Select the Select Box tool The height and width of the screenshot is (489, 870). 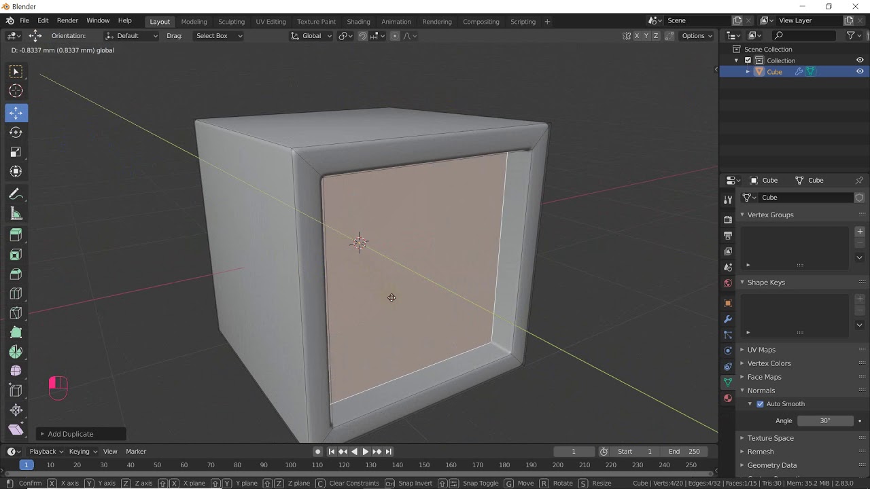16,72
